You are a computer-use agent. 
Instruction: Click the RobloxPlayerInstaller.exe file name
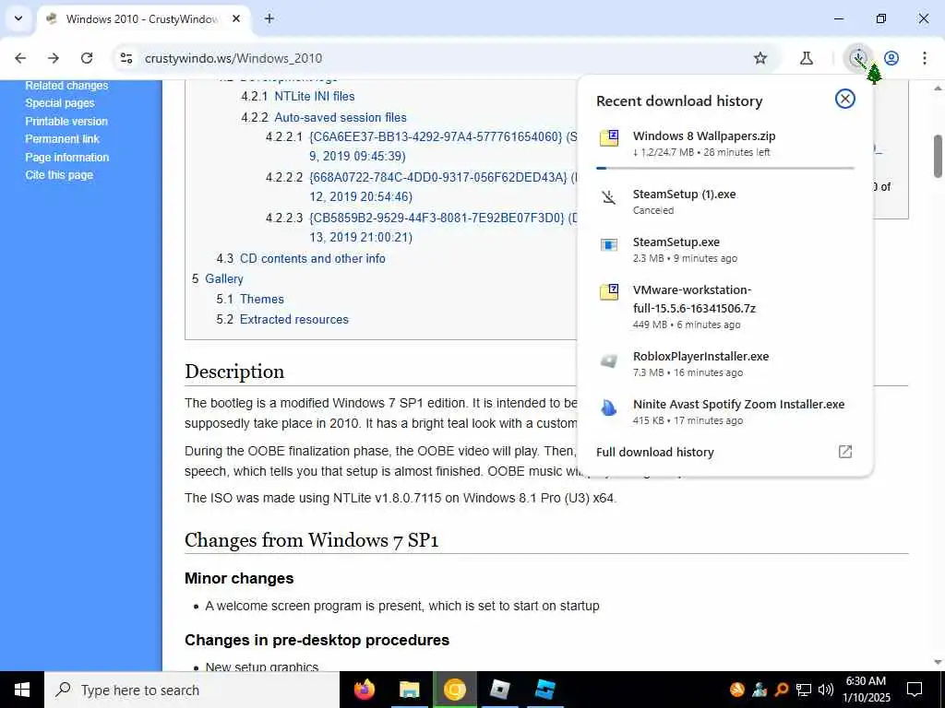[x=701, y=357]
